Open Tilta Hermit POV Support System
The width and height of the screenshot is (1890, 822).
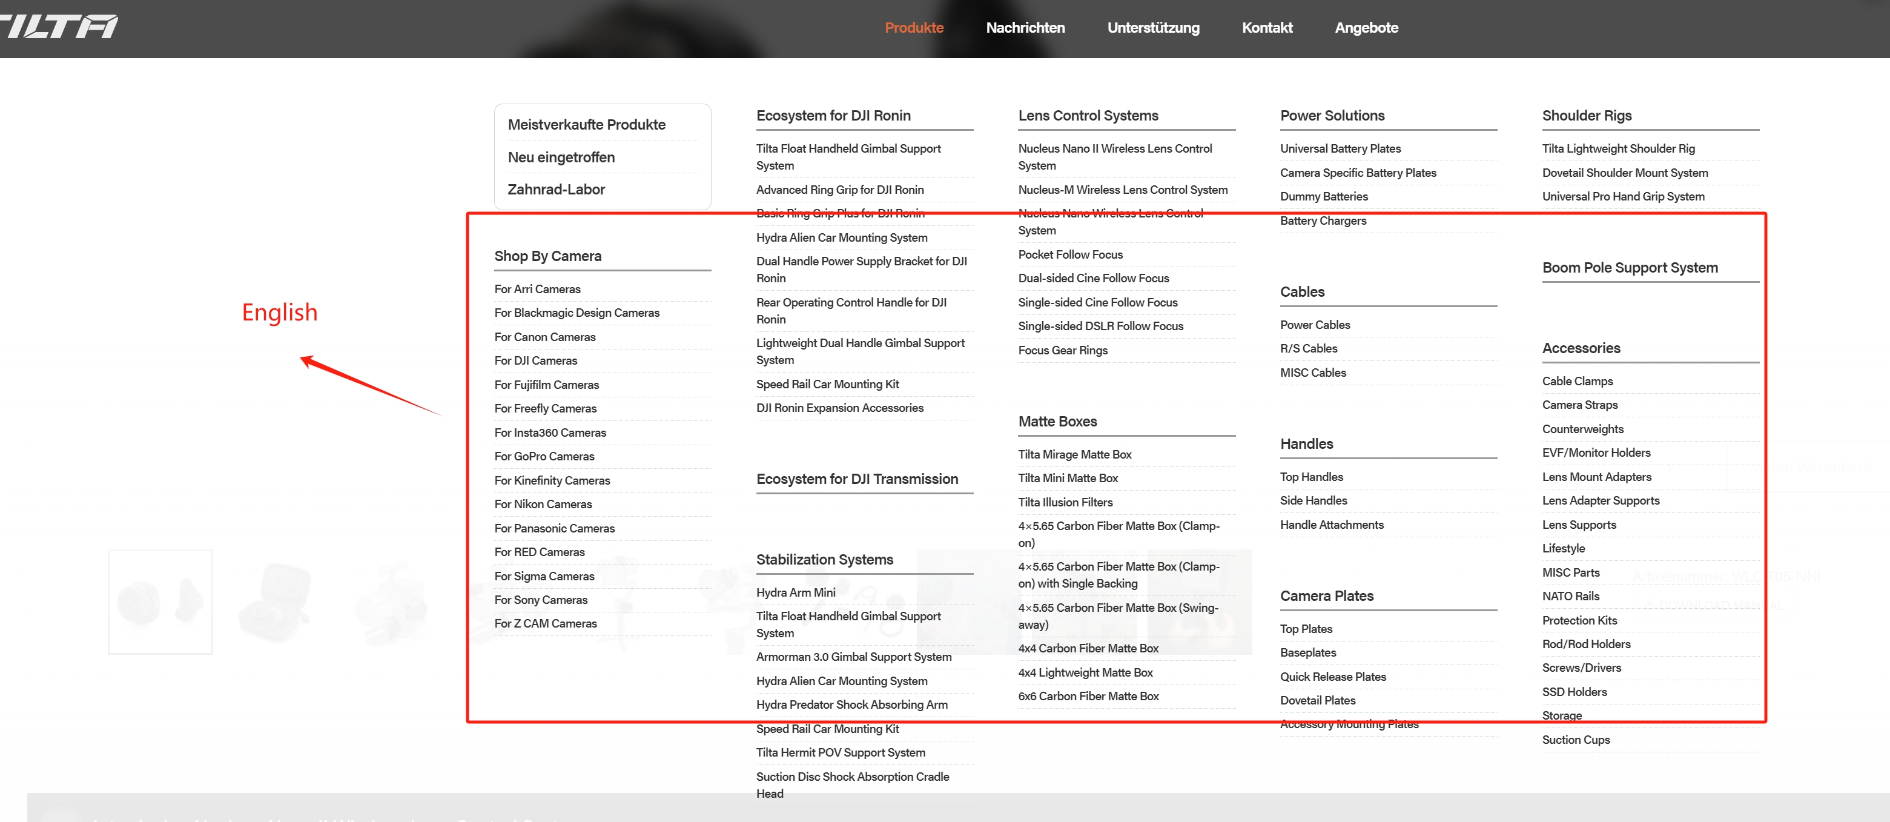(x=840, y=752)
